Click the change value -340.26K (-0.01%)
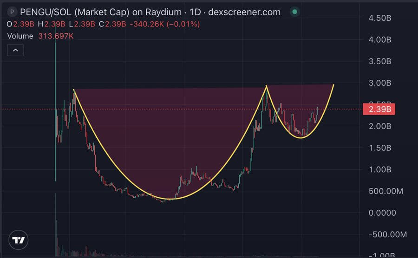The image size is (418, 258). [x=165, y=24]
